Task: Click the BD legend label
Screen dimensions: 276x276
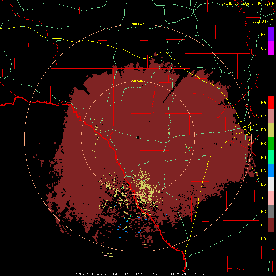Action: [x=263, y=130]
